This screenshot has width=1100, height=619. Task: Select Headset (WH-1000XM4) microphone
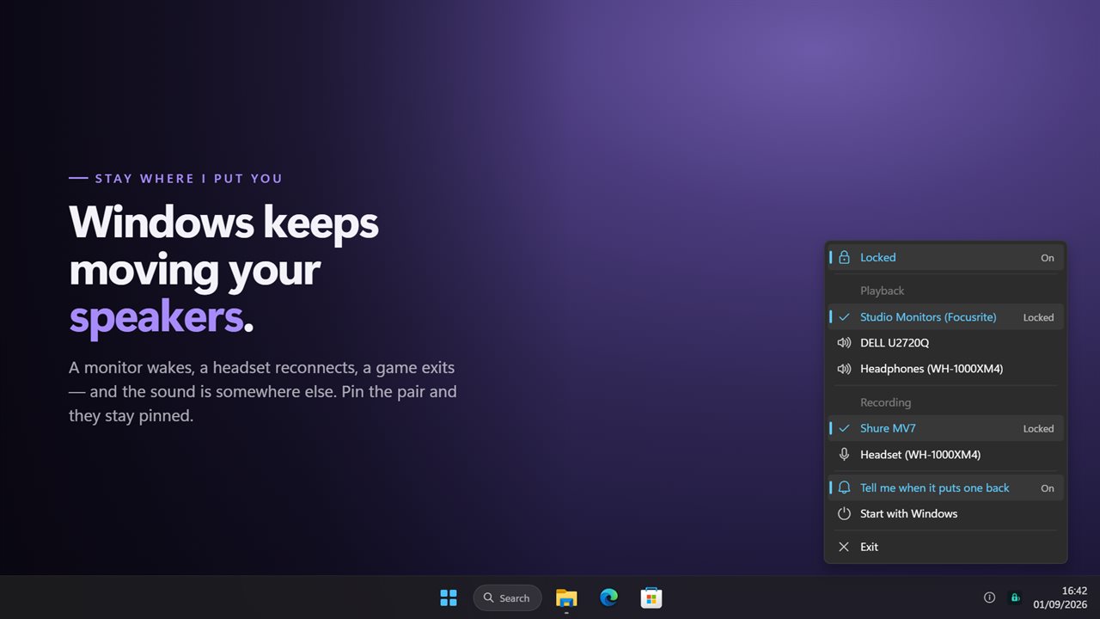[945, 454]
